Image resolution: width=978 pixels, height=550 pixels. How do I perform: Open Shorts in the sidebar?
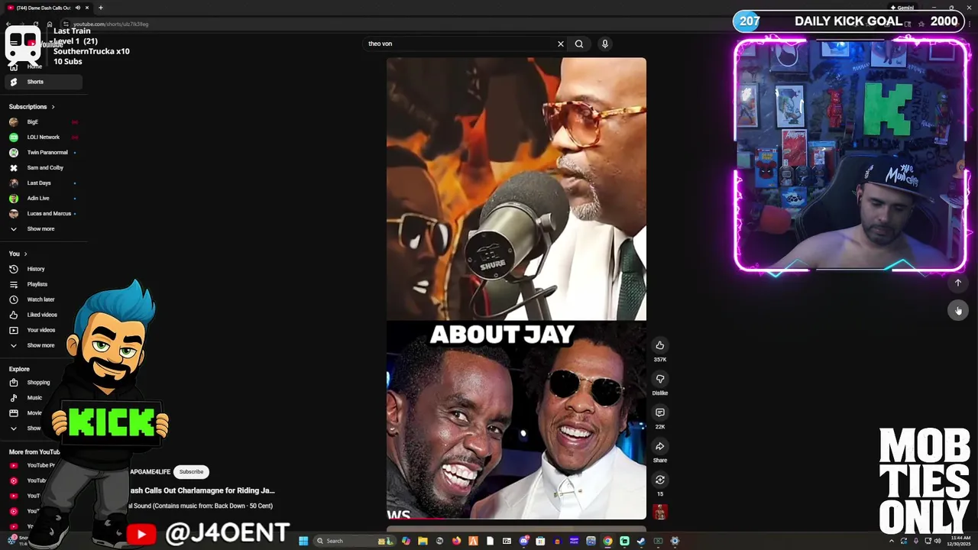click(42, 82)
